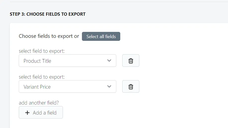Click the Step 3 Choose Fields to Export heading
The height and width of the screenshot is (128, 228).
click(48, 14)
